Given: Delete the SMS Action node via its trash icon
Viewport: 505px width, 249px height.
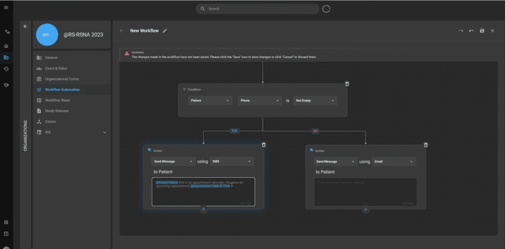Looking at the screenshot, I should coord(264,145).
